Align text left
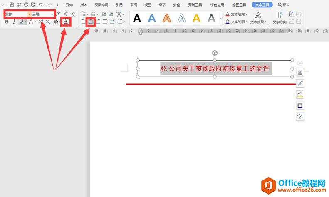This screenshot has width=329, height=197. 83,22
